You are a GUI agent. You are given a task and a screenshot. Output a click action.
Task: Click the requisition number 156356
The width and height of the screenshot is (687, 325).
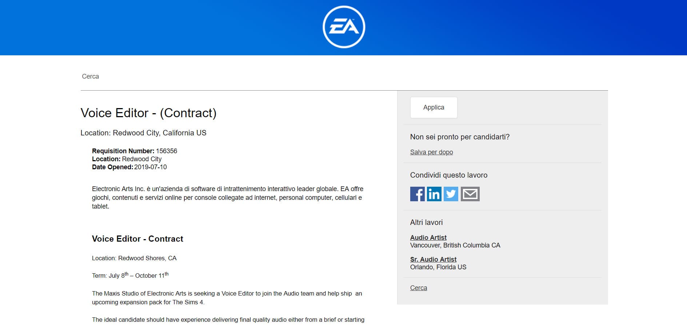click(166, 151)
